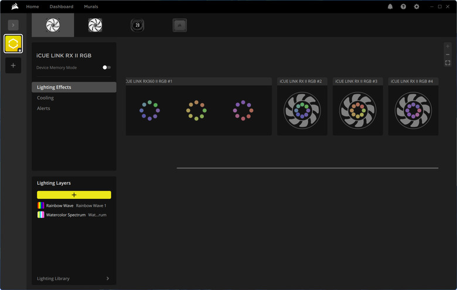Zoom out the device canvas
Image resolution: width=457 pixels, height=290 pixels.
coord(448,54)
